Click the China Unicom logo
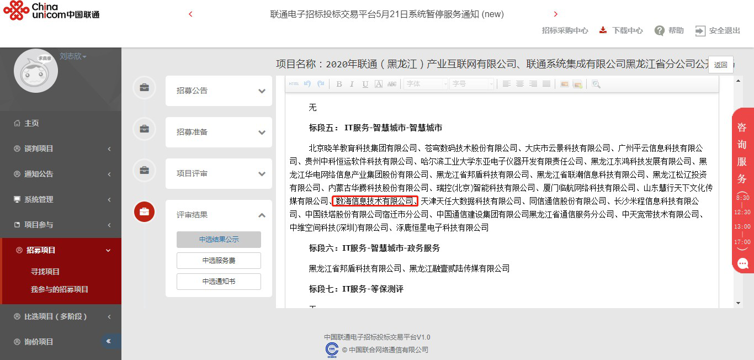Viewport: 754px width, 360px height. click(x=51, y=10)
